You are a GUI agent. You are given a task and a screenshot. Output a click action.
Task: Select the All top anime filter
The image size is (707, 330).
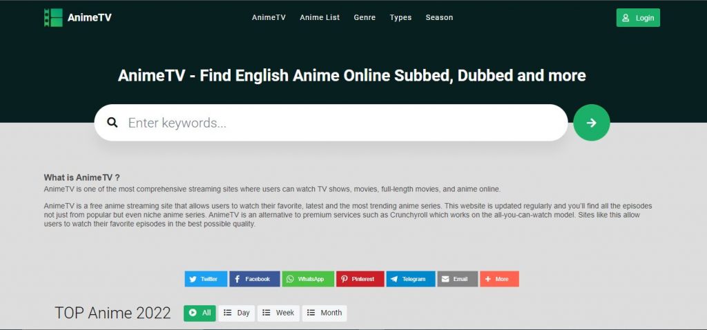tap(200, 313)
